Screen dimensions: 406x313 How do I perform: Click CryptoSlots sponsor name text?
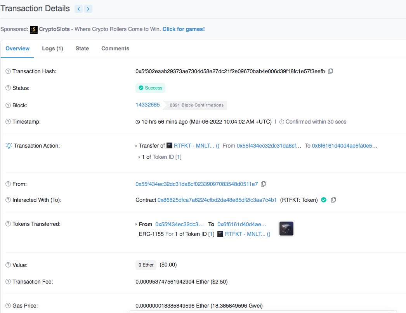pos(54,29)
